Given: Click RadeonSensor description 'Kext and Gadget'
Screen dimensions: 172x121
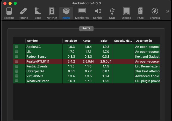Looking at the screenshot, I should coord(147,57).
